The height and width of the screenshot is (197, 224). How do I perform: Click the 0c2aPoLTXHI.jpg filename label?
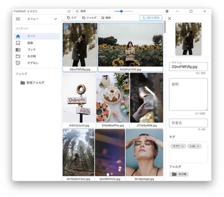click(130, 69)
